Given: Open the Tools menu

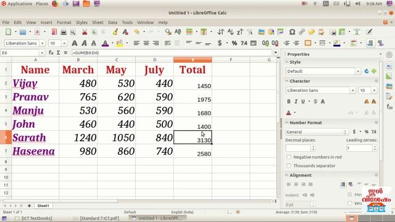Looking at the screenshot, I should 127,22.
